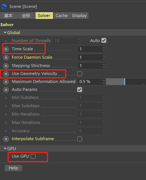Click Use Geometry Velocity keyframe dot
Screen dimensions: 146x180
(x=6, y=74)
